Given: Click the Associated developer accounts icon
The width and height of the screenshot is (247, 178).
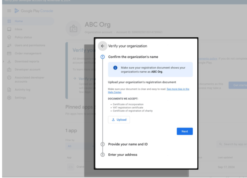Looking at the screenshot, I should 9,78.
